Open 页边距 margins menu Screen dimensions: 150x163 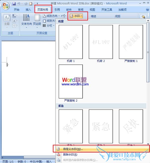click(x=37, y=21)
